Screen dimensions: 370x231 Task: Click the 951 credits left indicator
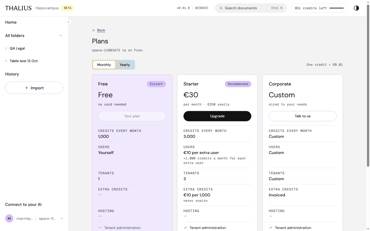point(319,8)
